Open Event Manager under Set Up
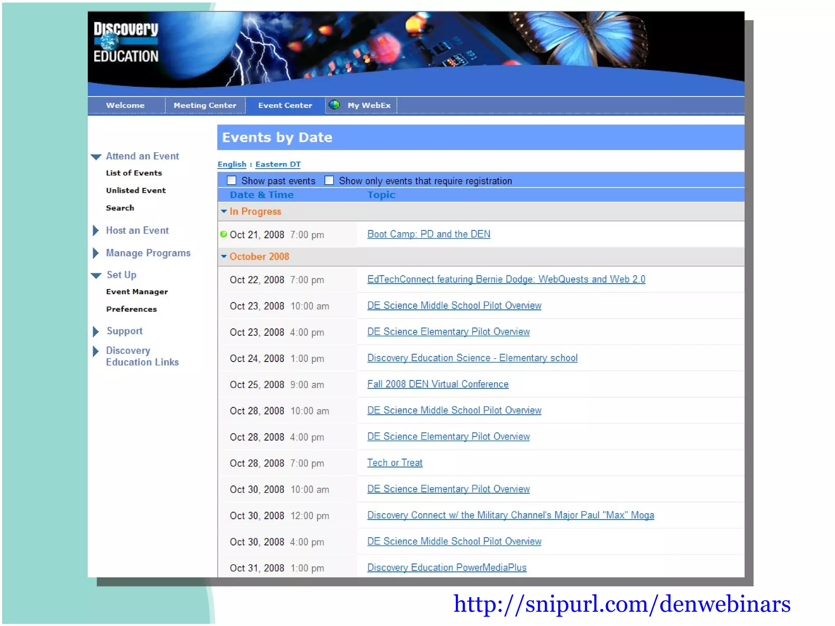This screenshot has height=626, width=835. pos(137,292)
